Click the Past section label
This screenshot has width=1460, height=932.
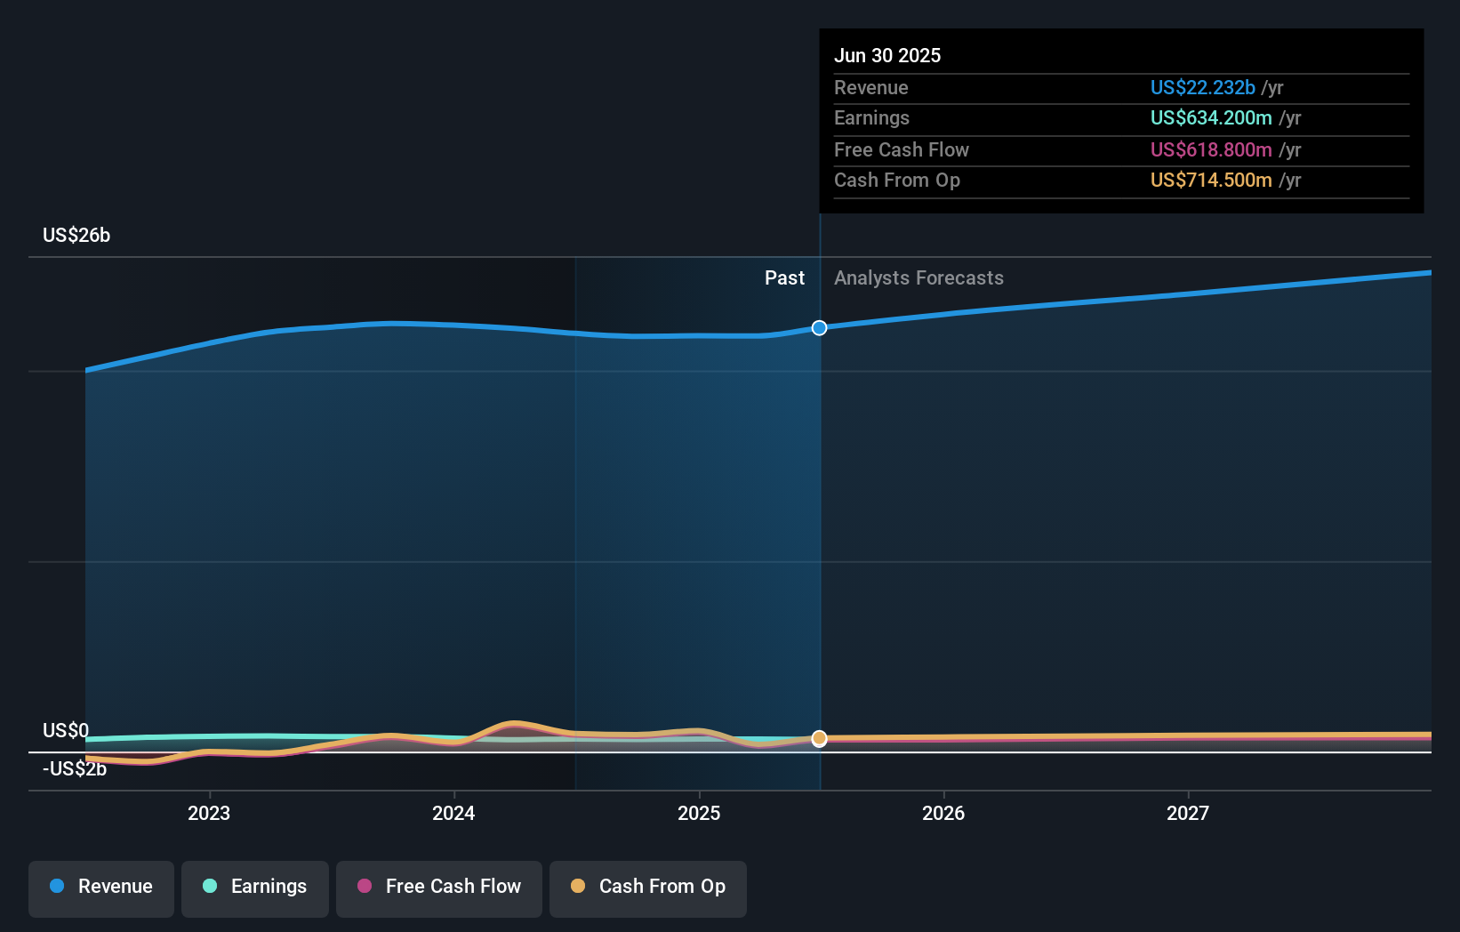point(784,277)
